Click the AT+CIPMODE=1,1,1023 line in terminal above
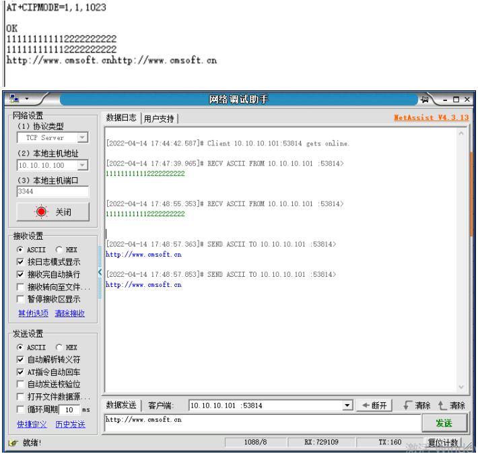The width and height of the screenshot is (478, 454). [x=57, y=7]
